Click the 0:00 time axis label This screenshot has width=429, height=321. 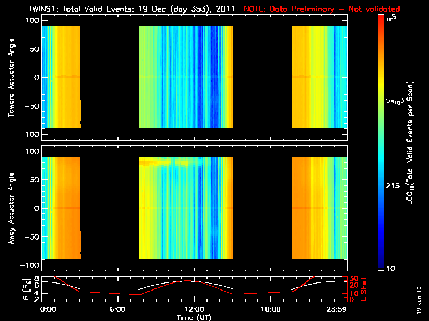click(48, 309)
